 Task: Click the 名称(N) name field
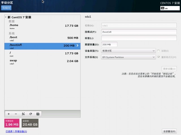point(139,26)
